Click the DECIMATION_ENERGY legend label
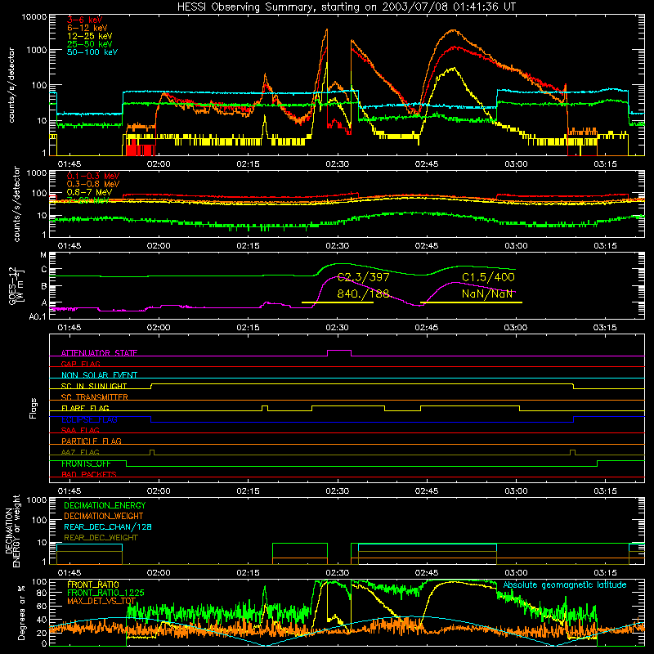Viewport: 654px width, 654px height. [105, 505]
